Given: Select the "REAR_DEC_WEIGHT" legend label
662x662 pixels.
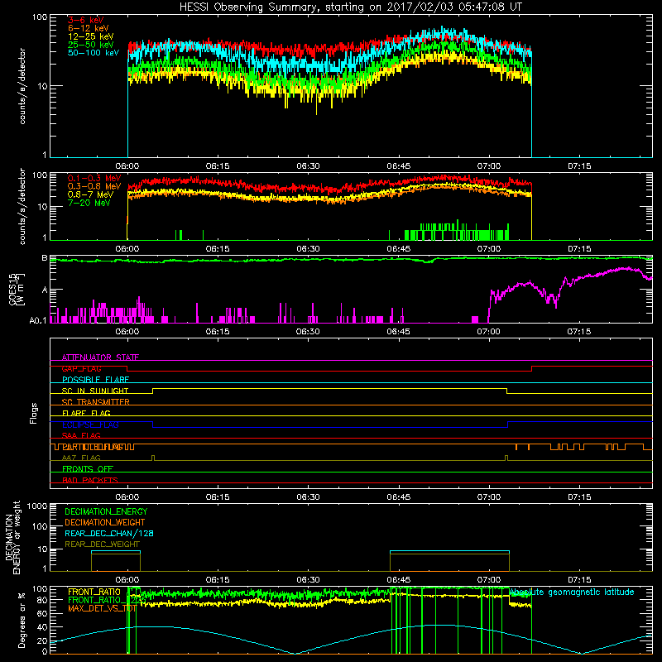Looking at the screenshot, I should (x=103, y=544).
